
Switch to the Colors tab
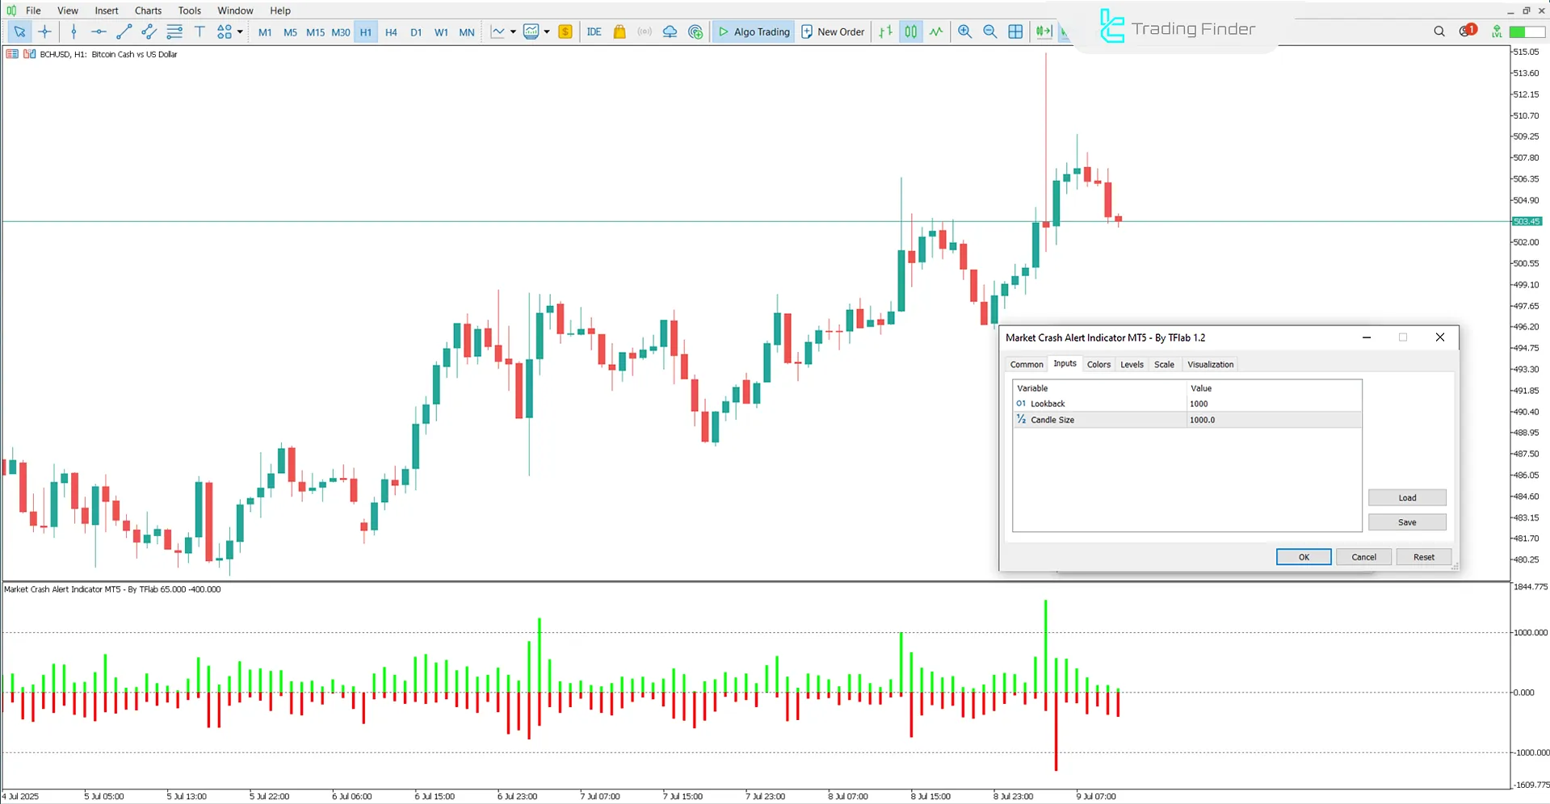(x=1098, y=364)
